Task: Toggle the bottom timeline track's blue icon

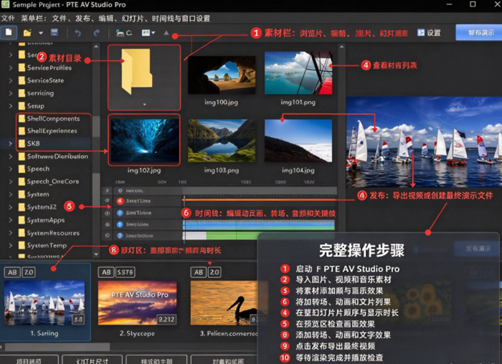Action: coord(120,235)
